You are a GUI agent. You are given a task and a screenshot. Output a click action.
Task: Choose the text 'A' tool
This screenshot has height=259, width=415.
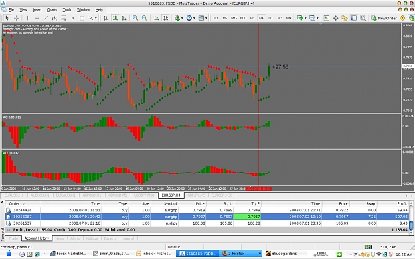(x=72, y=18)
